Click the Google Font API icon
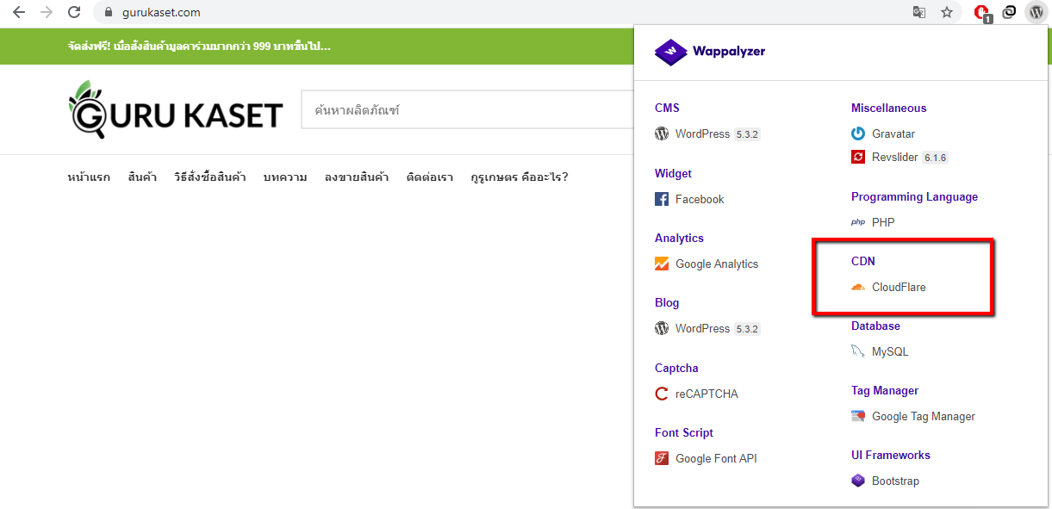This screenshot has width=1052, height=509. click(662, 459)
